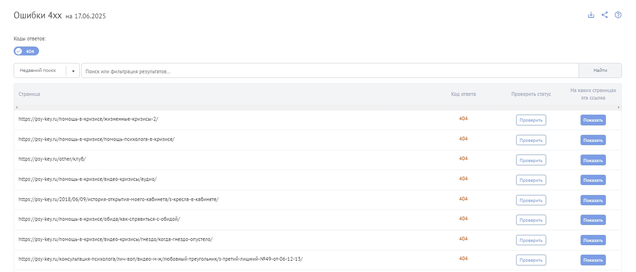Click the left arrow of the horizontal scrollbar

pyautogui.click(x=17, y=108)
